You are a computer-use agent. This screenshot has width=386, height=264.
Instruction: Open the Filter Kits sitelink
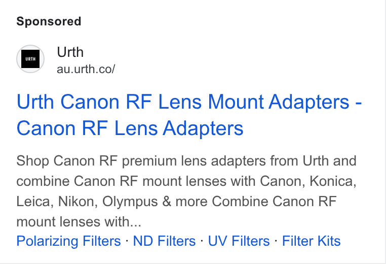click(311, 241)
